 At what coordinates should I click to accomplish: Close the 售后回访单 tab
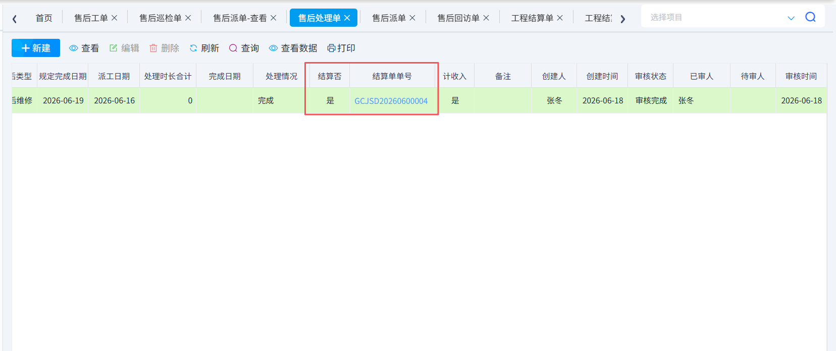(x=486, y=18)
